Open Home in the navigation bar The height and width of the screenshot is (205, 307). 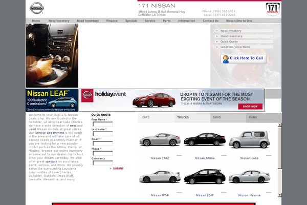point(36,21)
